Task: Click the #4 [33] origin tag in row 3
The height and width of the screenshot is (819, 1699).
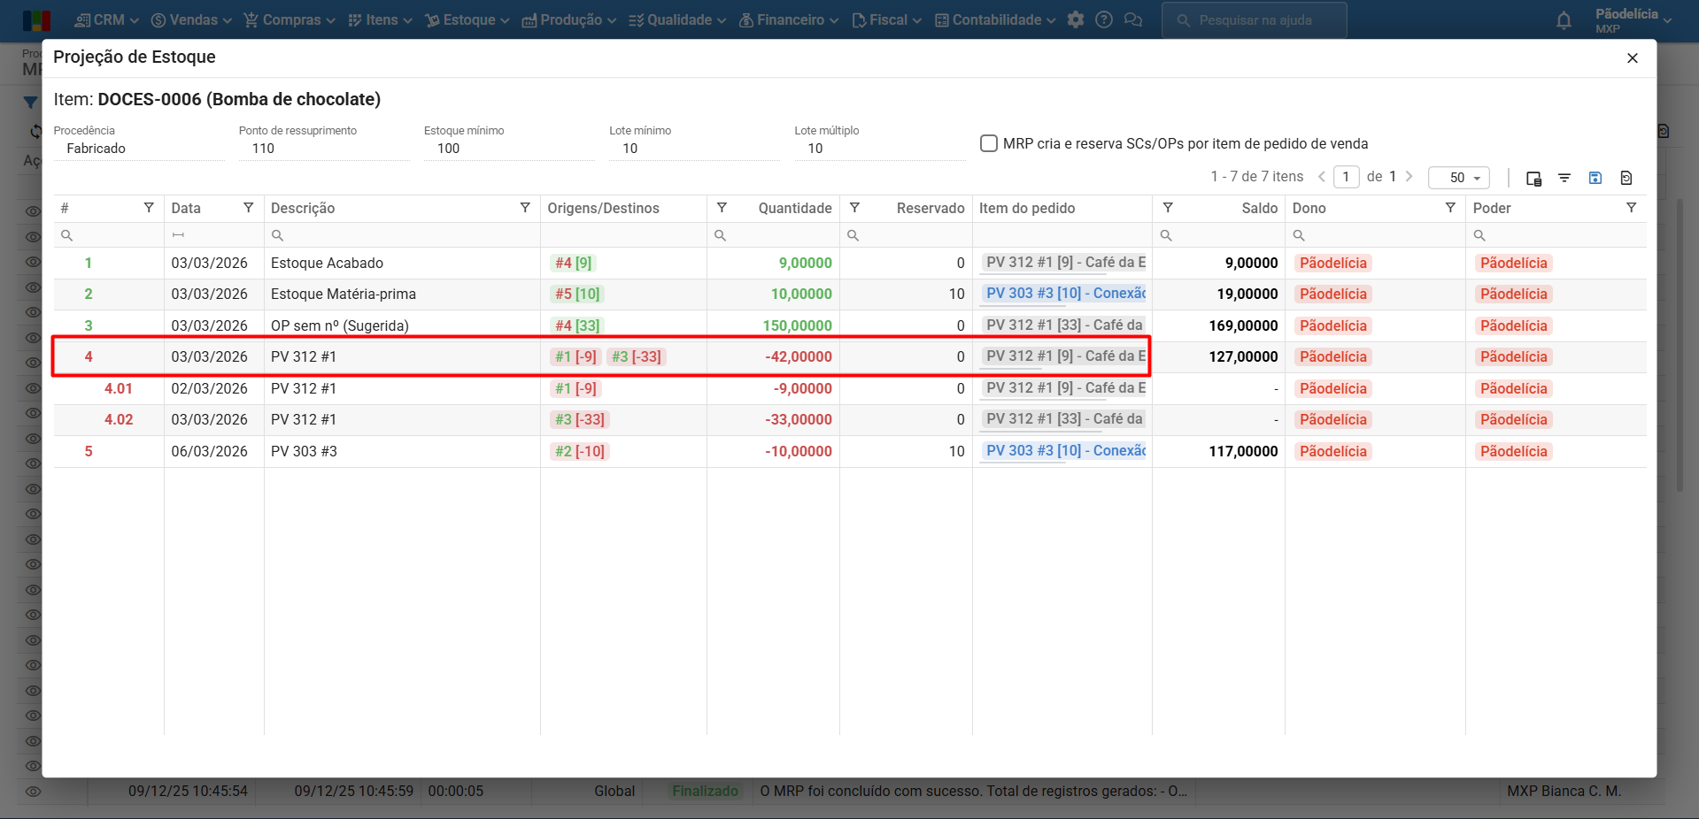Action: [x=576, y=325]
